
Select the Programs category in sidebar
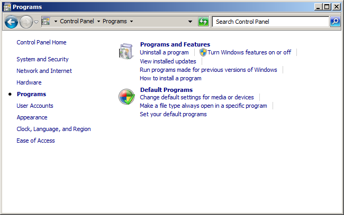[32, 94]
